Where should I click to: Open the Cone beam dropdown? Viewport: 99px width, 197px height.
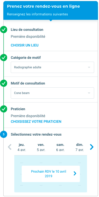(52, 93)
